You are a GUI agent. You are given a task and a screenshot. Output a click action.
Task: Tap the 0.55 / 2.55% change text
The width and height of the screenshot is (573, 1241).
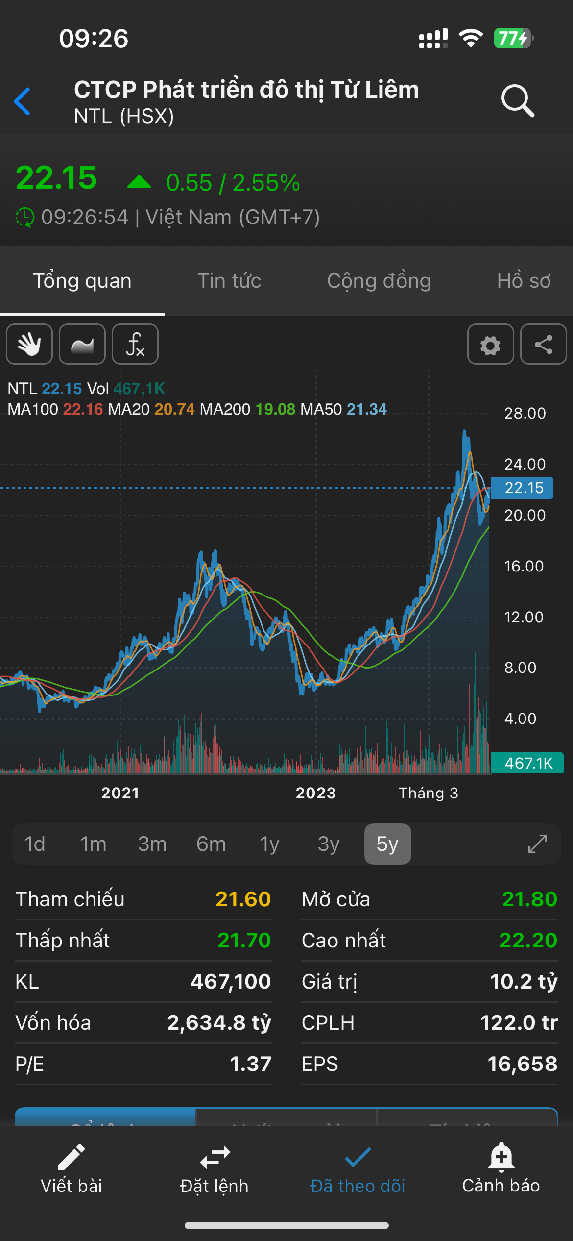tap(233, 183)
